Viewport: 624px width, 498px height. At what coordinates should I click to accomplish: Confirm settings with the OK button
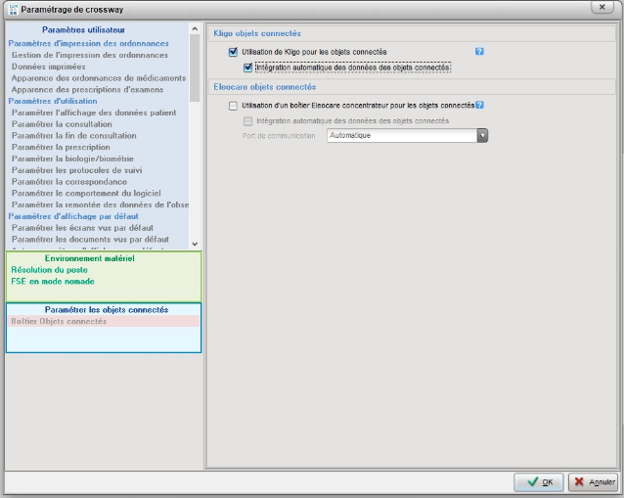point(539,481)
